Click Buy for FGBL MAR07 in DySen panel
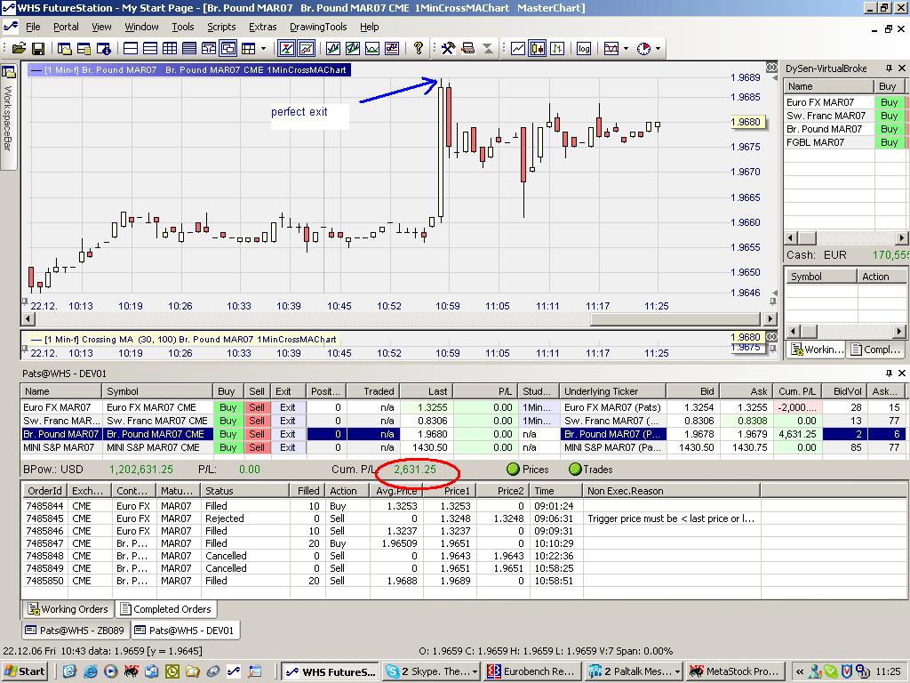This screenshot has width=910, height=683. [889, 142]
